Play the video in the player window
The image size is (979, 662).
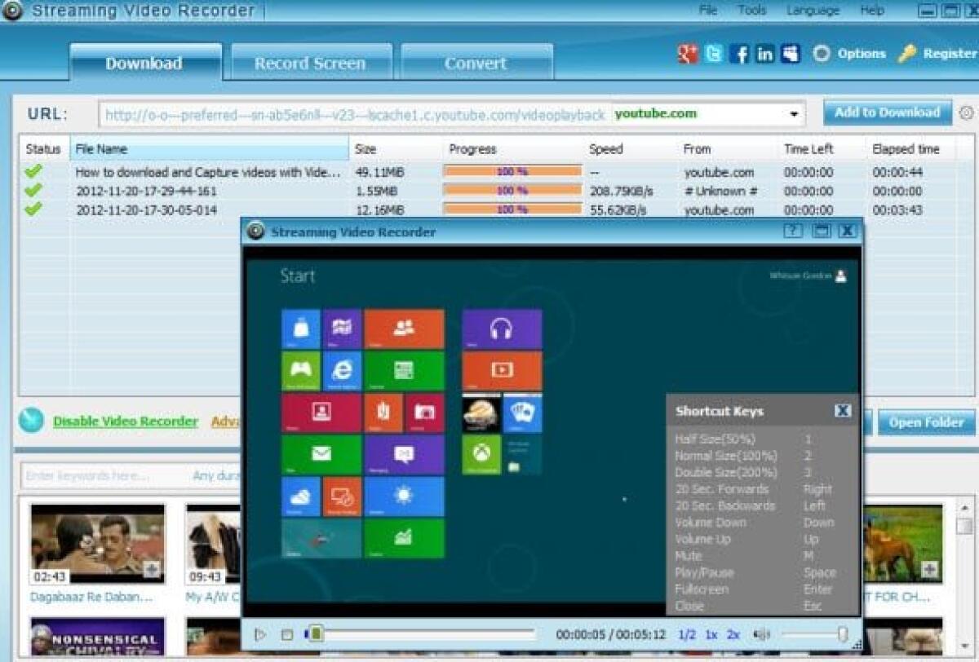(x=261, y=633)
